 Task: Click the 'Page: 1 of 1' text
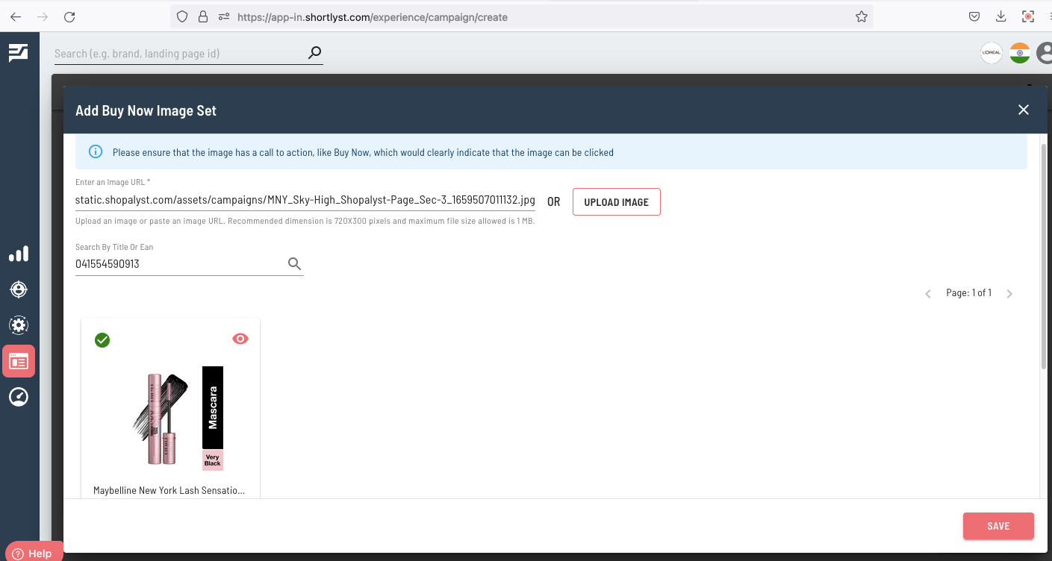(x=968, y=293)
